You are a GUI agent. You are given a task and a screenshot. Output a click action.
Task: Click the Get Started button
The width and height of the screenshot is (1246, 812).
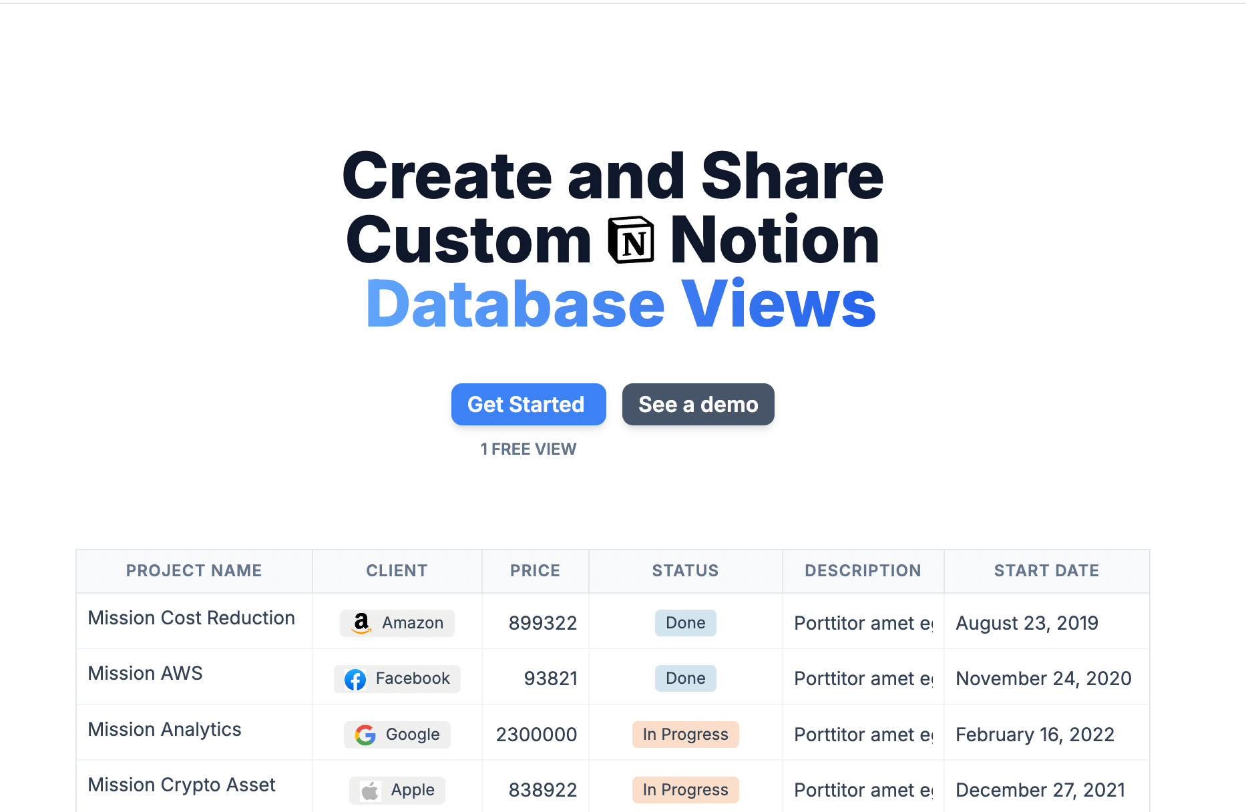coord(528,404)
